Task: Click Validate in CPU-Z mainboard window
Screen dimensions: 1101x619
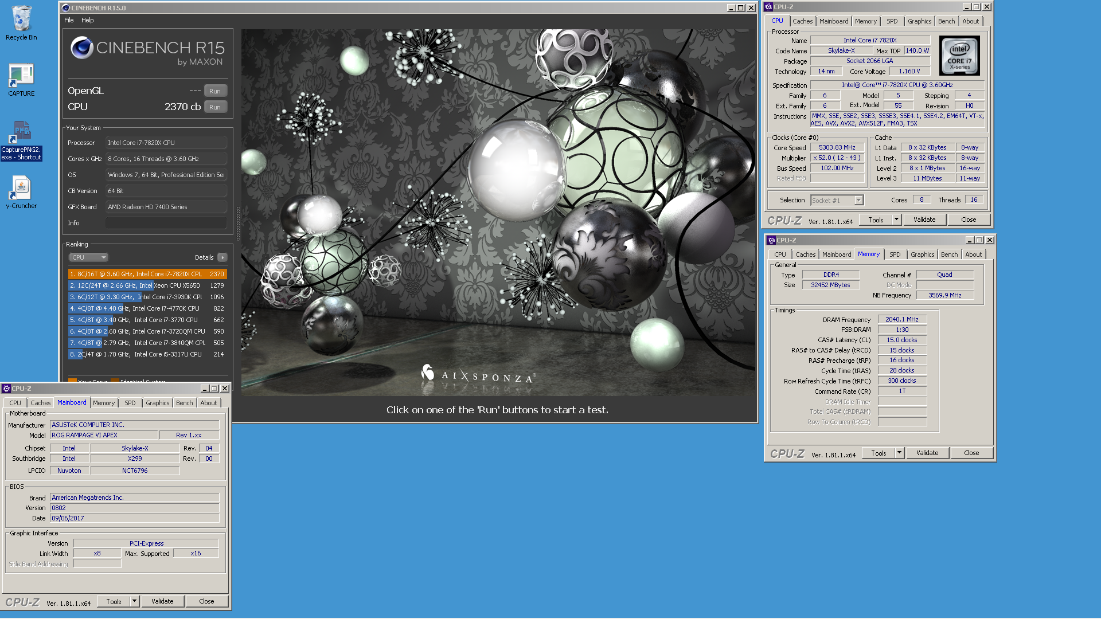Action: pyautogui.click(x=162, y=601)
